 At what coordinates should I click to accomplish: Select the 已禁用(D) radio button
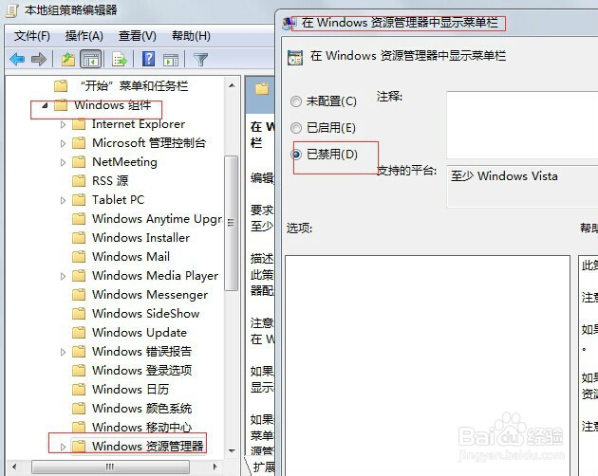296,155
